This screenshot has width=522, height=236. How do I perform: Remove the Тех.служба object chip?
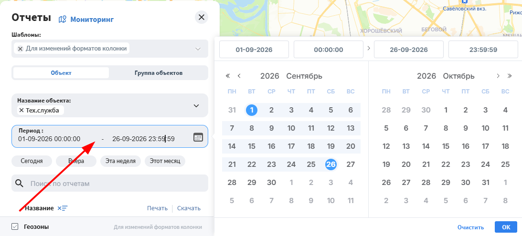(x=21, y=110)
